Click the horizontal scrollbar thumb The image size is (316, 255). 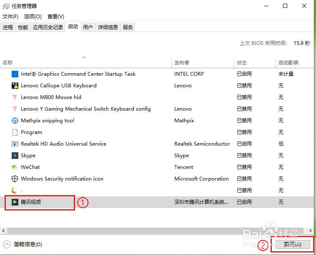[x=155, y=231]
